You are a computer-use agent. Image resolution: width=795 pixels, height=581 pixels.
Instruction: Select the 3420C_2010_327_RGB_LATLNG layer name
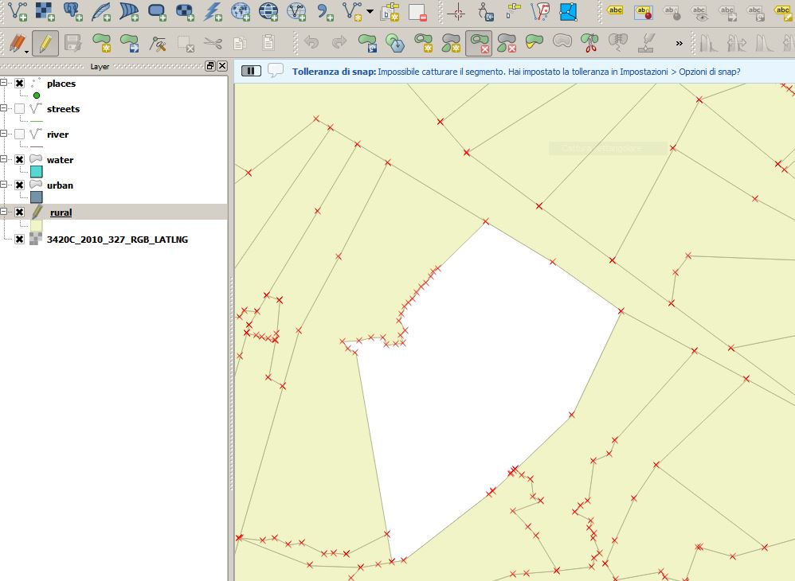(x=117, y=240)
